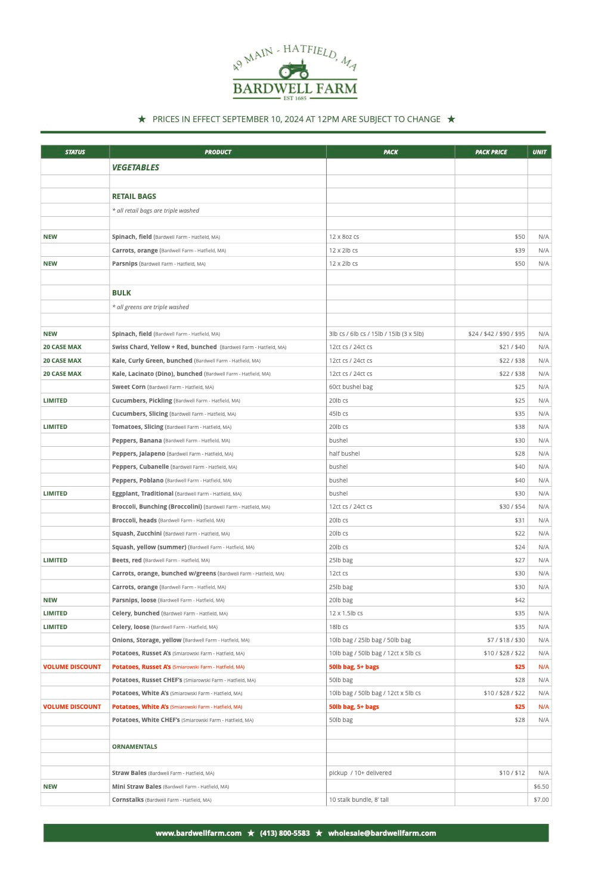
Task: Select 'Tomatoes, Slicing' product
Action: (138, 427)
